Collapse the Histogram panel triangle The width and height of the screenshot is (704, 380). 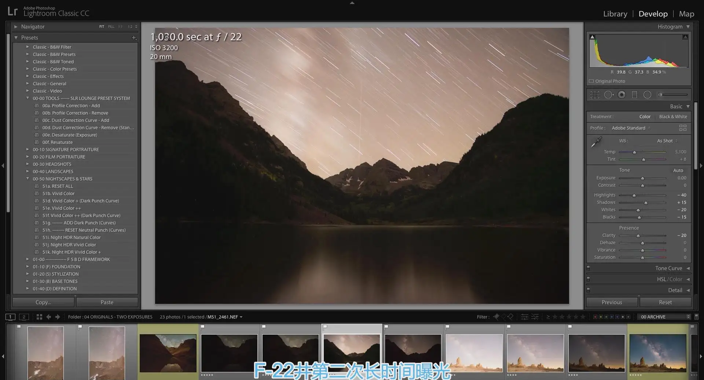[688, 27]
